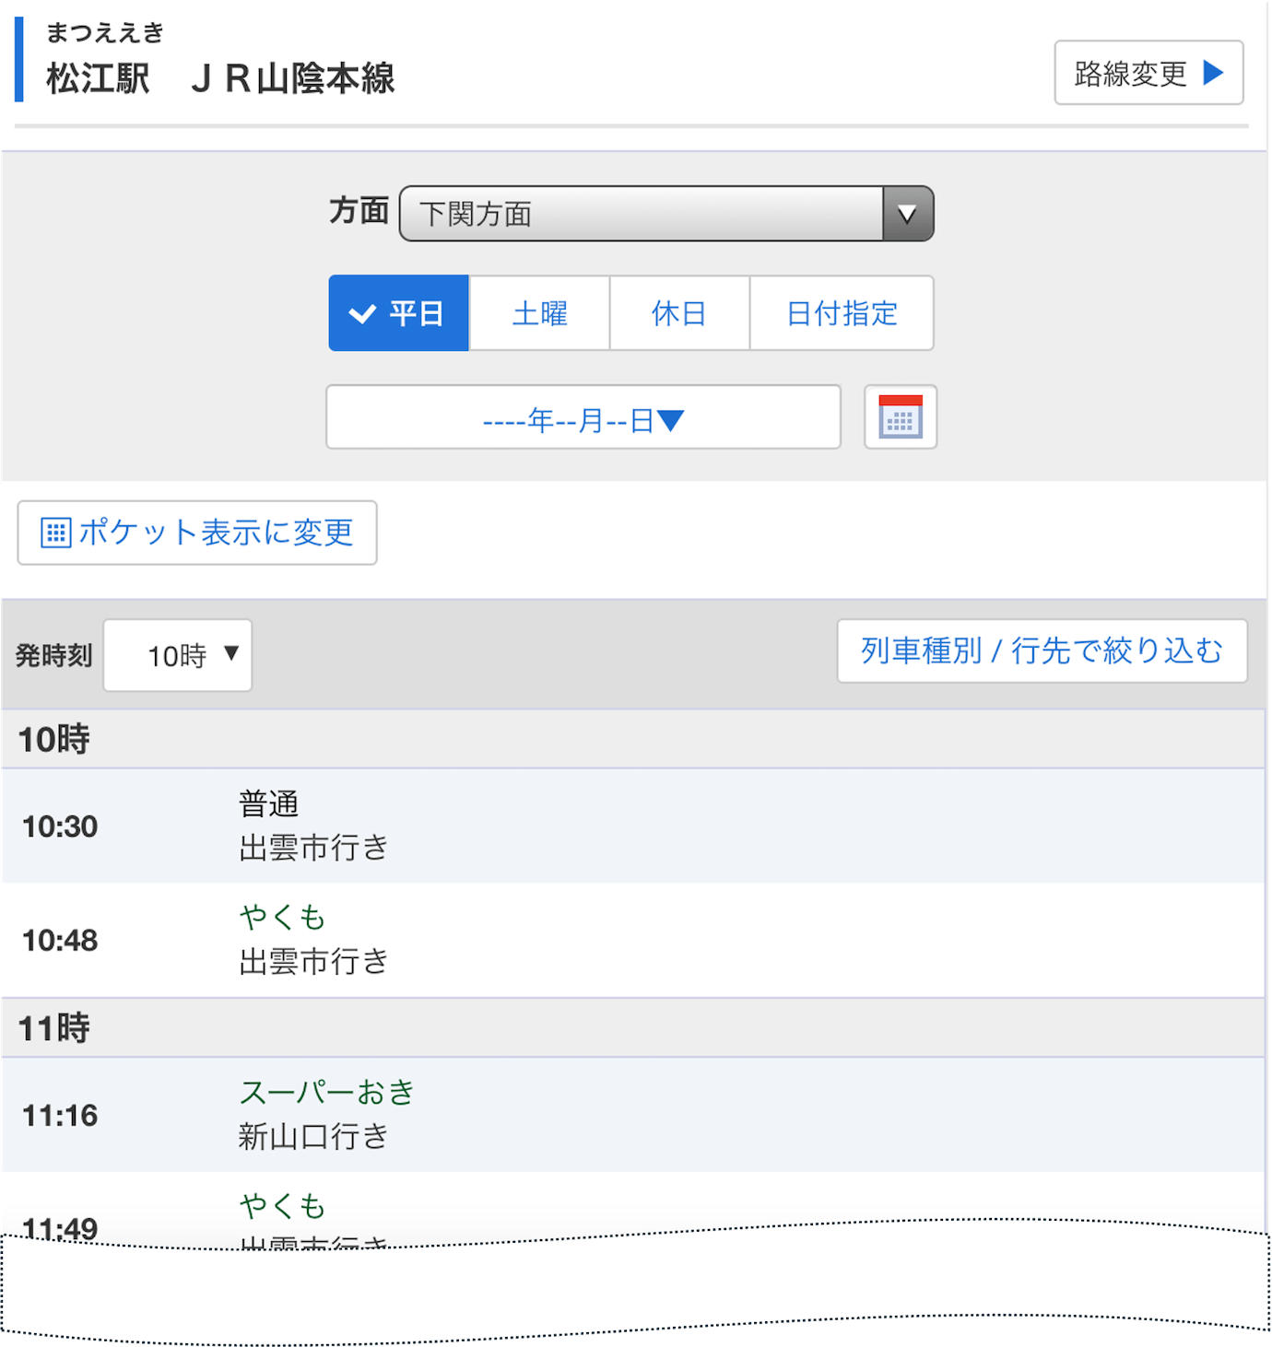Viewport: 1272px width, 1347px height.
Task: Open the ----年--月--日 date dropdown
Action: (x=583, y=416)
